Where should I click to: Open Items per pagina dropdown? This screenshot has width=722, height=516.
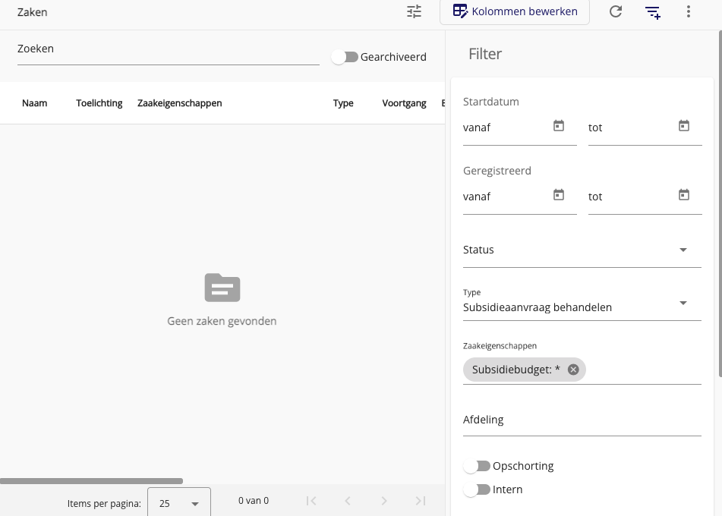179,503
